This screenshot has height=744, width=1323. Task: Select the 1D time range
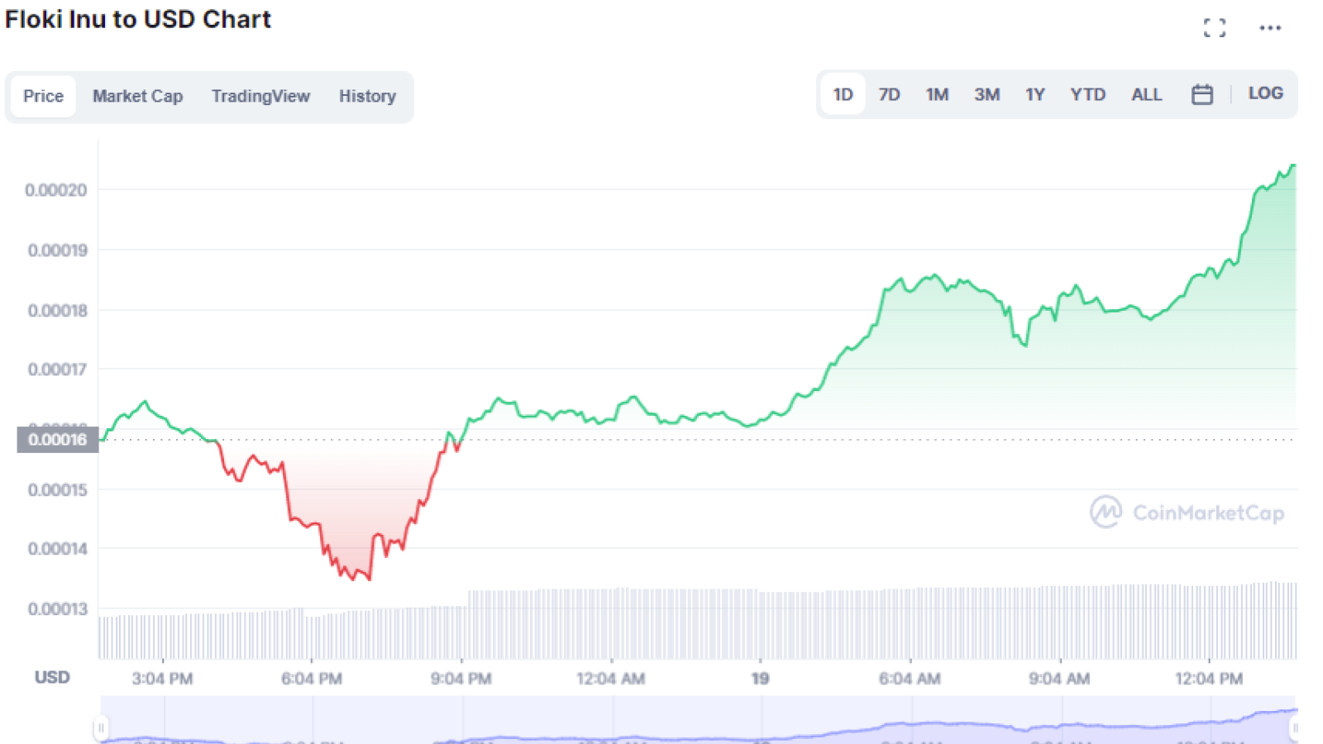tap(843, 94)
